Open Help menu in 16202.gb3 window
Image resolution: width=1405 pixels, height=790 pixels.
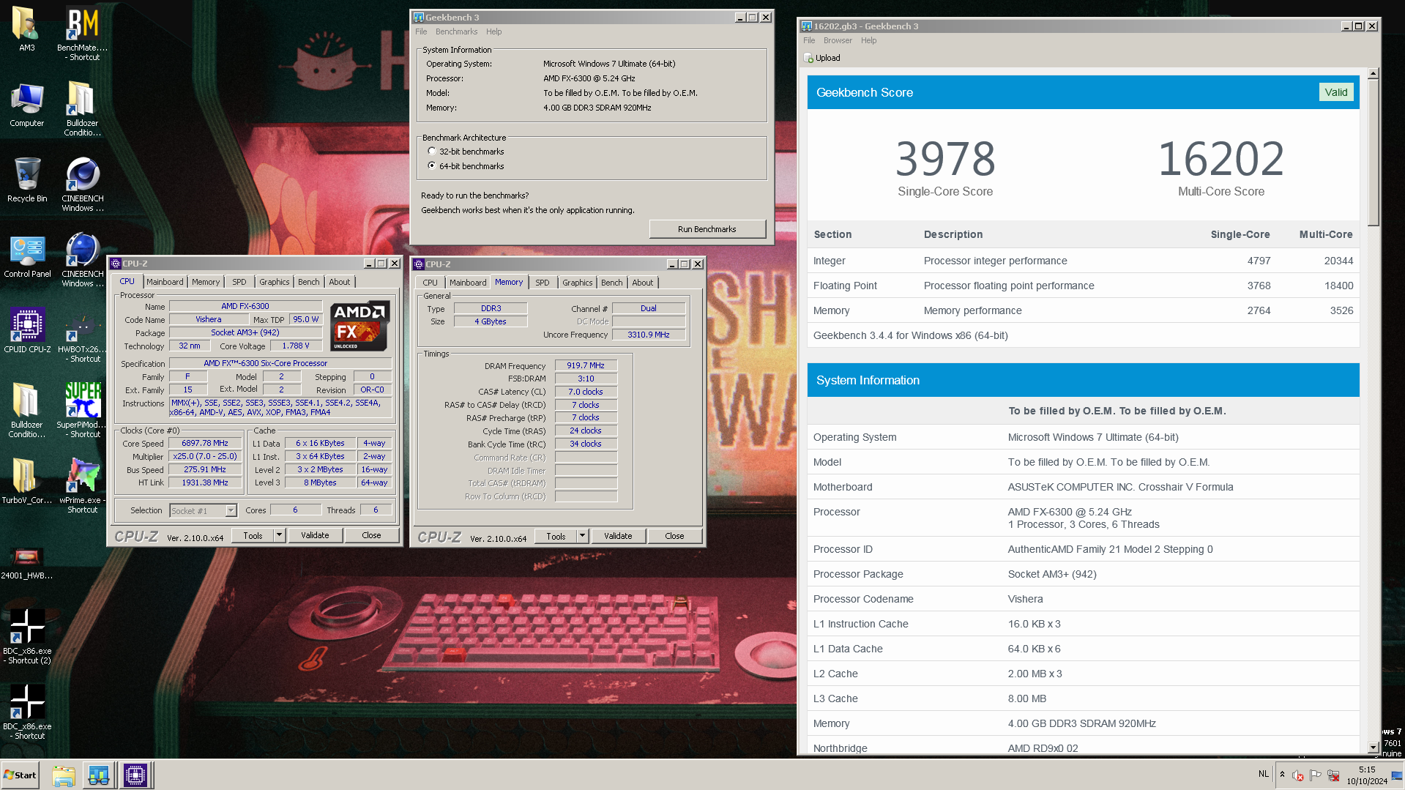[x=868, y=40]
